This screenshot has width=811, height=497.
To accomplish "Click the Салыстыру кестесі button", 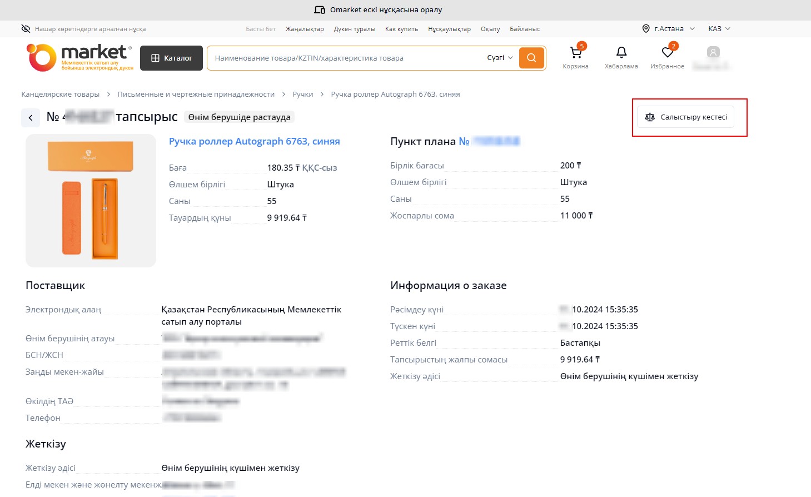I will (685, 117).
